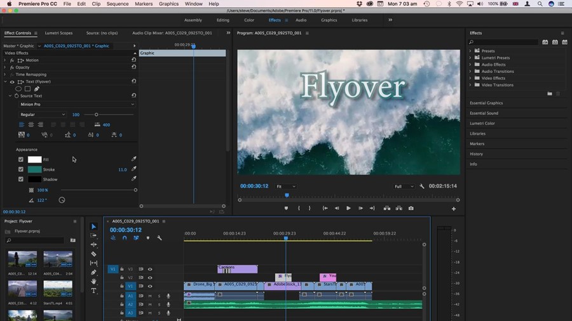This screenshot has height=321, width=572.
Task: Hide track V3 with the eye toggle
Action: pyautogui.click(x=150, y=269)
